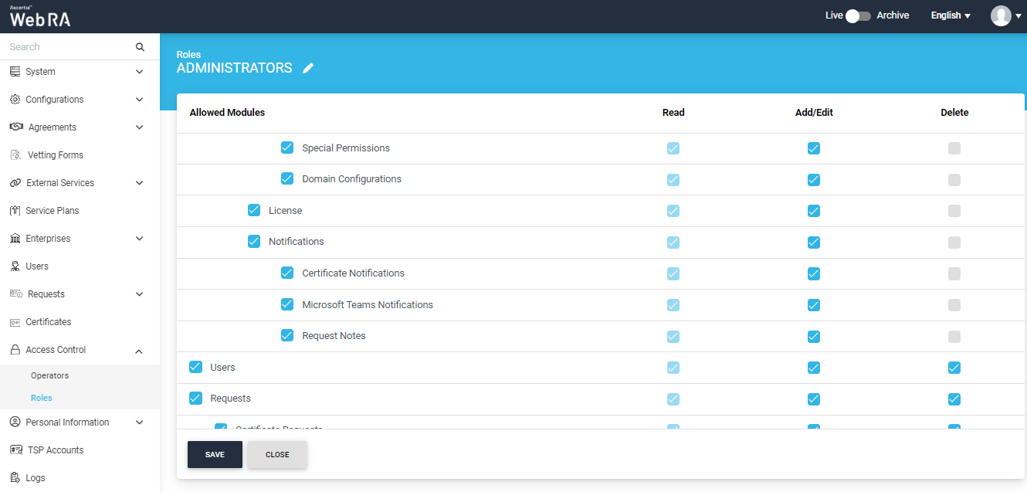Image resolution: width=1027 pixels, height=492 pixels.
Task: Click the pencil icon beside ADMINISTRATORS
Action: (308, 68)
